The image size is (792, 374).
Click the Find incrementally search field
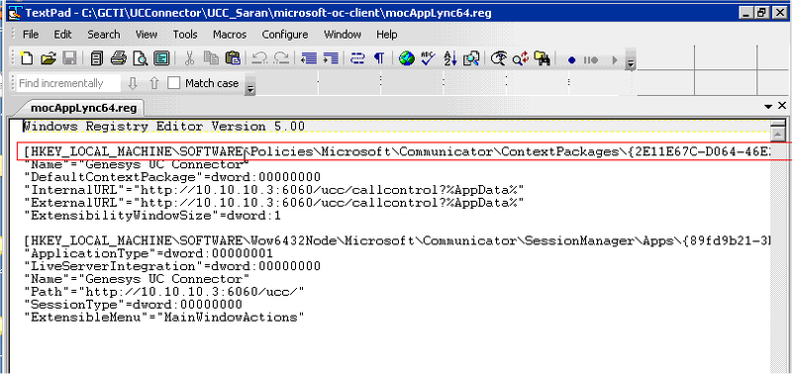pos(67,83)
